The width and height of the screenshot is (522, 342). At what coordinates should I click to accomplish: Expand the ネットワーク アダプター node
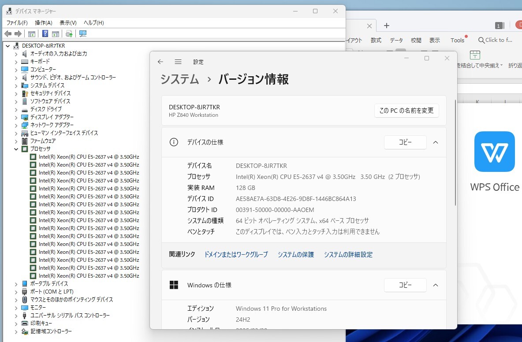(x=16, y=125)
